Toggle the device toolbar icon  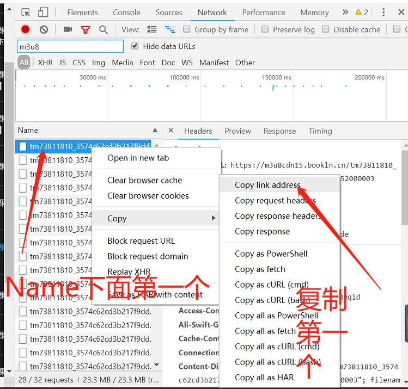(x=42, y=12)
